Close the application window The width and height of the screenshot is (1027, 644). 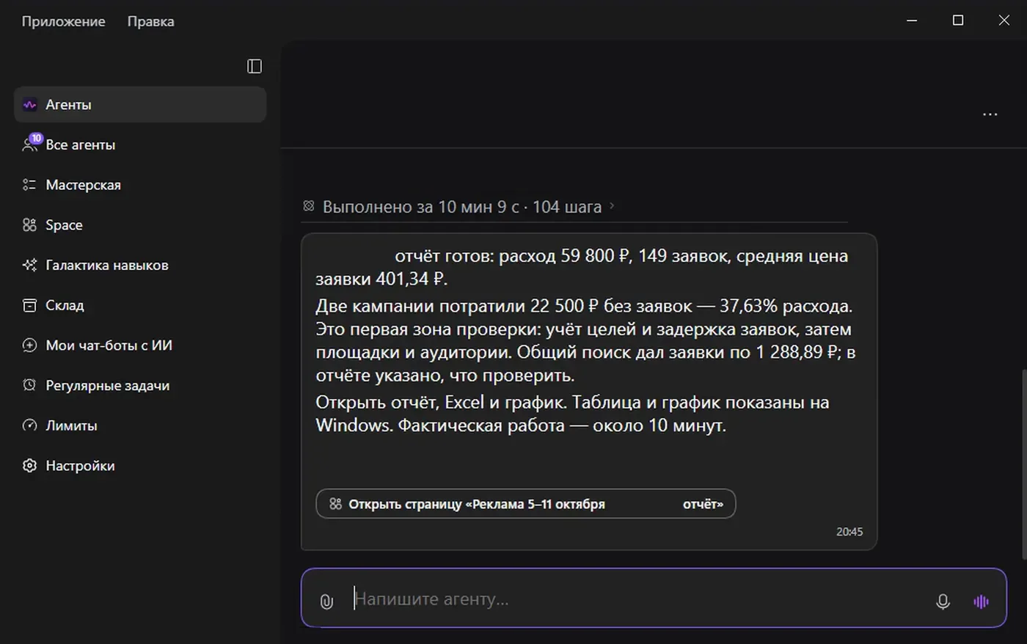point(1004,21)
